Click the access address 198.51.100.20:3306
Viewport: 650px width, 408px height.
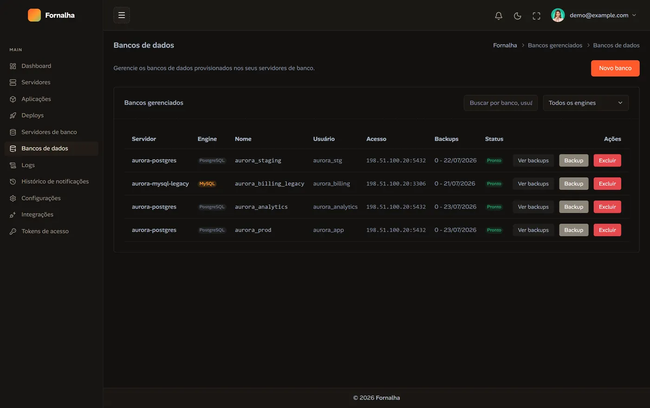point(396,184)
